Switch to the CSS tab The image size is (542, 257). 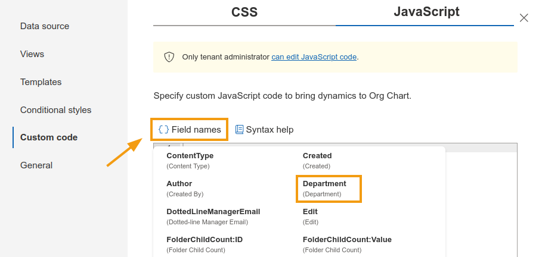[x=244, y=12]
